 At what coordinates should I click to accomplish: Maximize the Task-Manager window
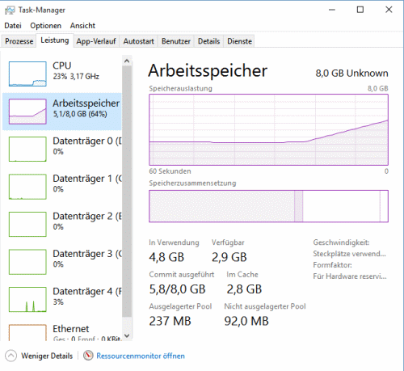tap(360, 10)
